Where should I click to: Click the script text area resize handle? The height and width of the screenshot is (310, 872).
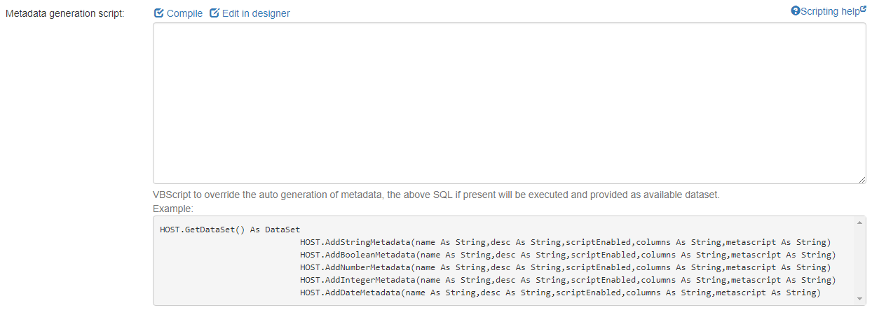coord(862,180)
